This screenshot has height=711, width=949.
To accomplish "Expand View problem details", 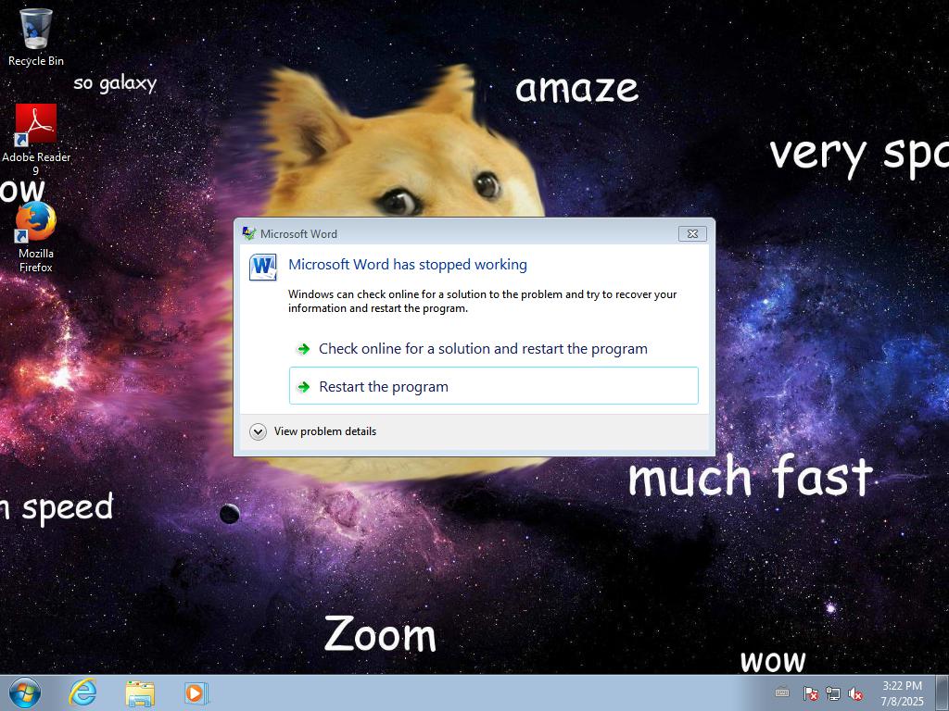I will click(x=259, y=431).
